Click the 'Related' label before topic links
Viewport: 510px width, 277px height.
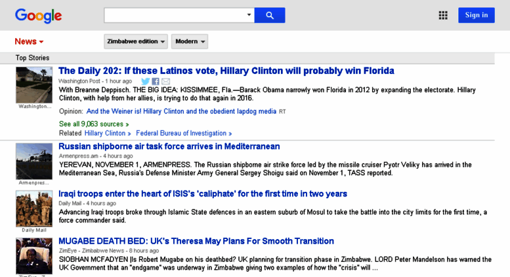point(70,134)
